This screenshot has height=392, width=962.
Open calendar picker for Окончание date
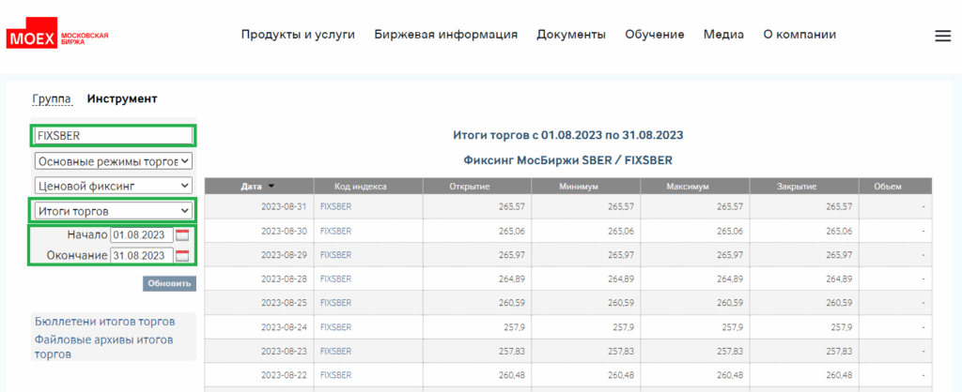pyautogui.click(x=182, y=255)
